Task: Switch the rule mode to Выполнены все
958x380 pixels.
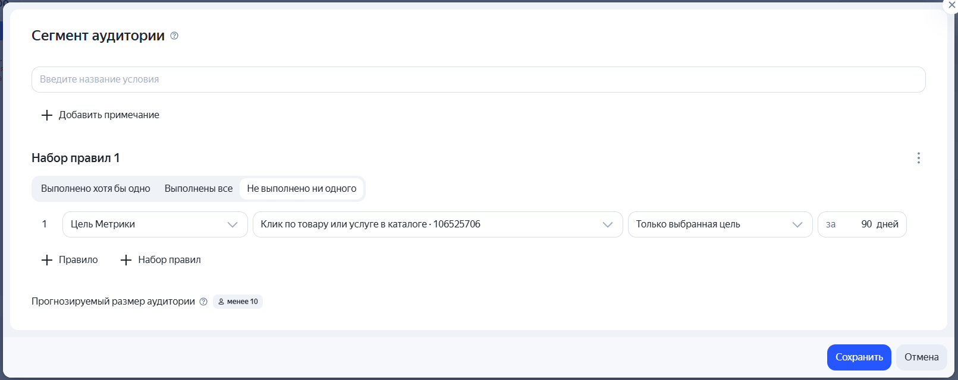Action: pos(199,189)
